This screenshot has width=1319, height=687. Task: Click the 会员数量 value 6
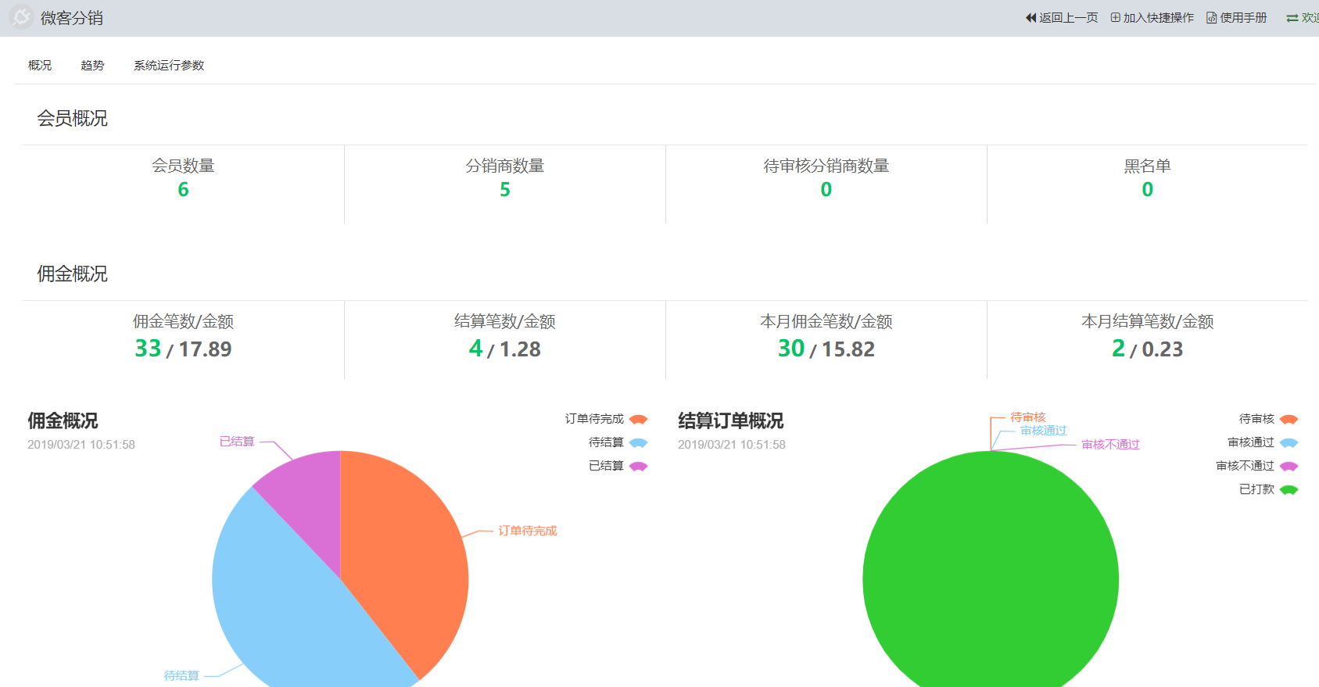point(183,190)
